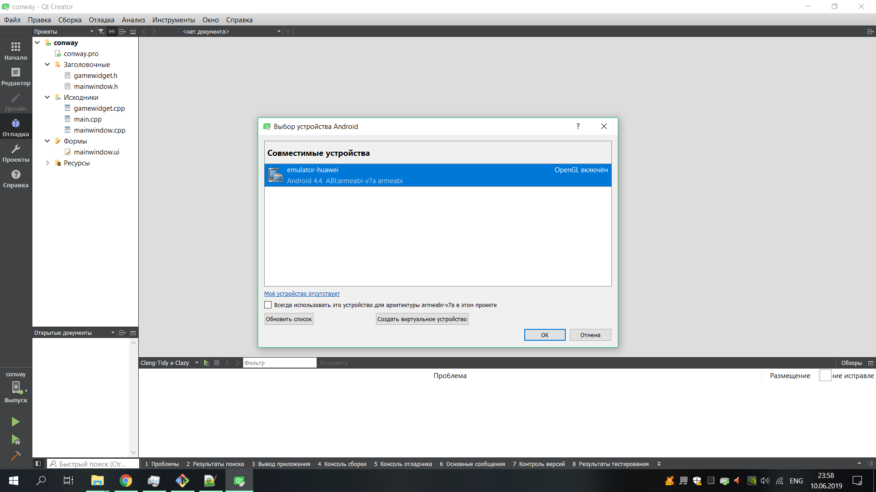Toggle the sidebar visibility button
Screen dimensions: 876x492
click(38, 464)
